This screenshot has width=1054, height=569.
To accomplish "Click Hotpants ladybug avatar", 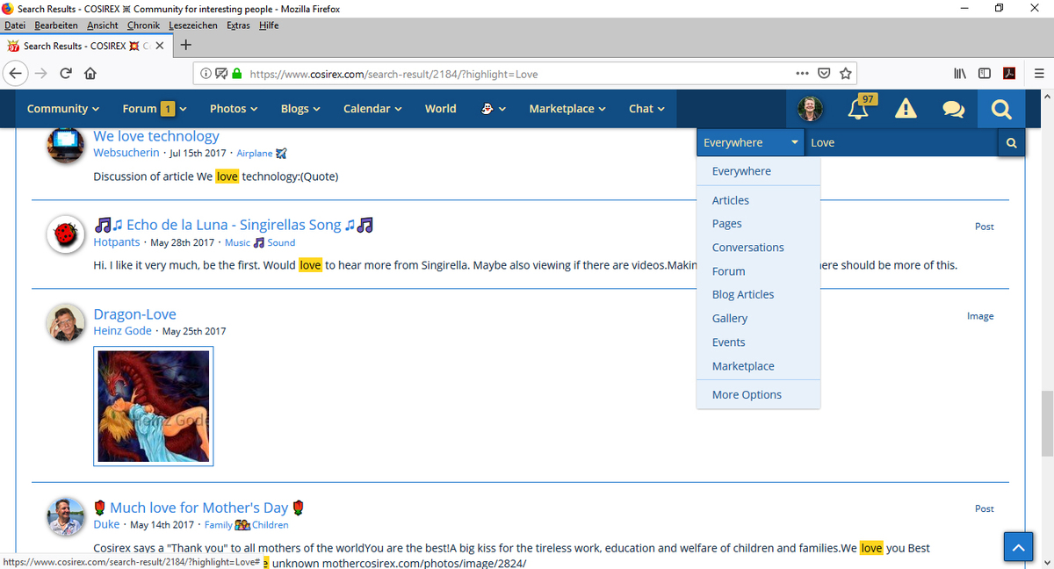I will [x=64, y=234].
